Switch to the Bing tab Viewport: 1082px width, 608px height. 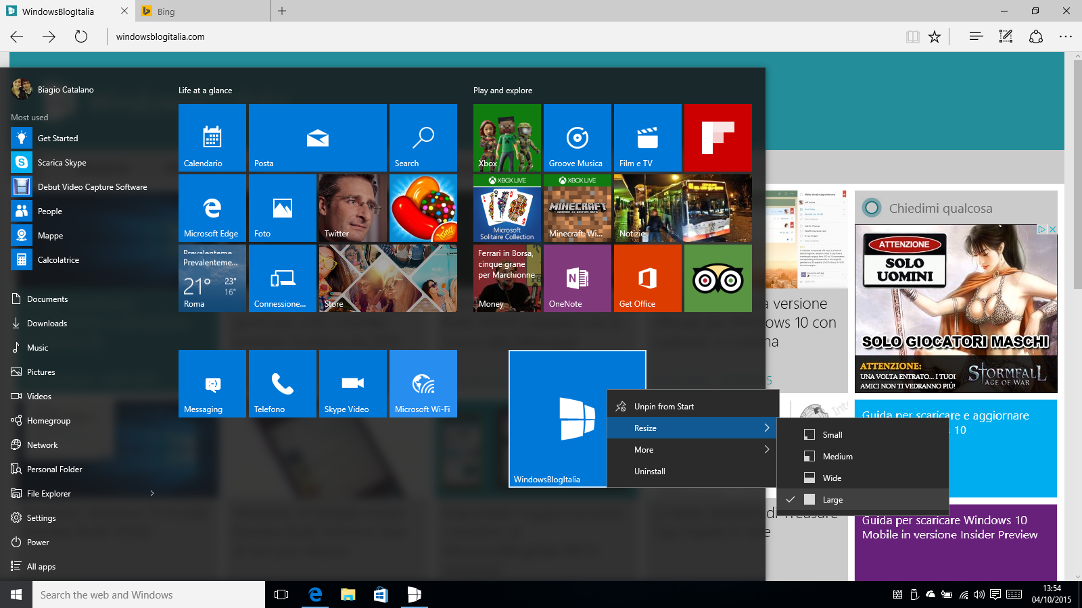[x=203, y=11]
